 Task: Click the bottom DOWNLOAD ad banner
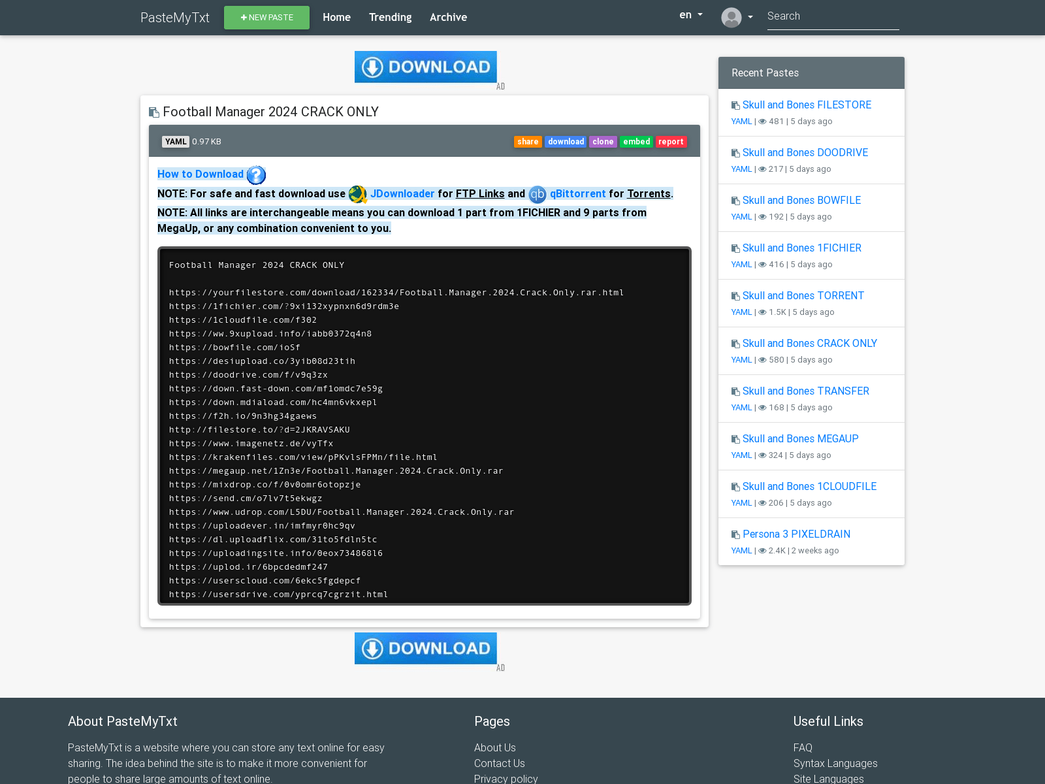[x=426, y=648]
